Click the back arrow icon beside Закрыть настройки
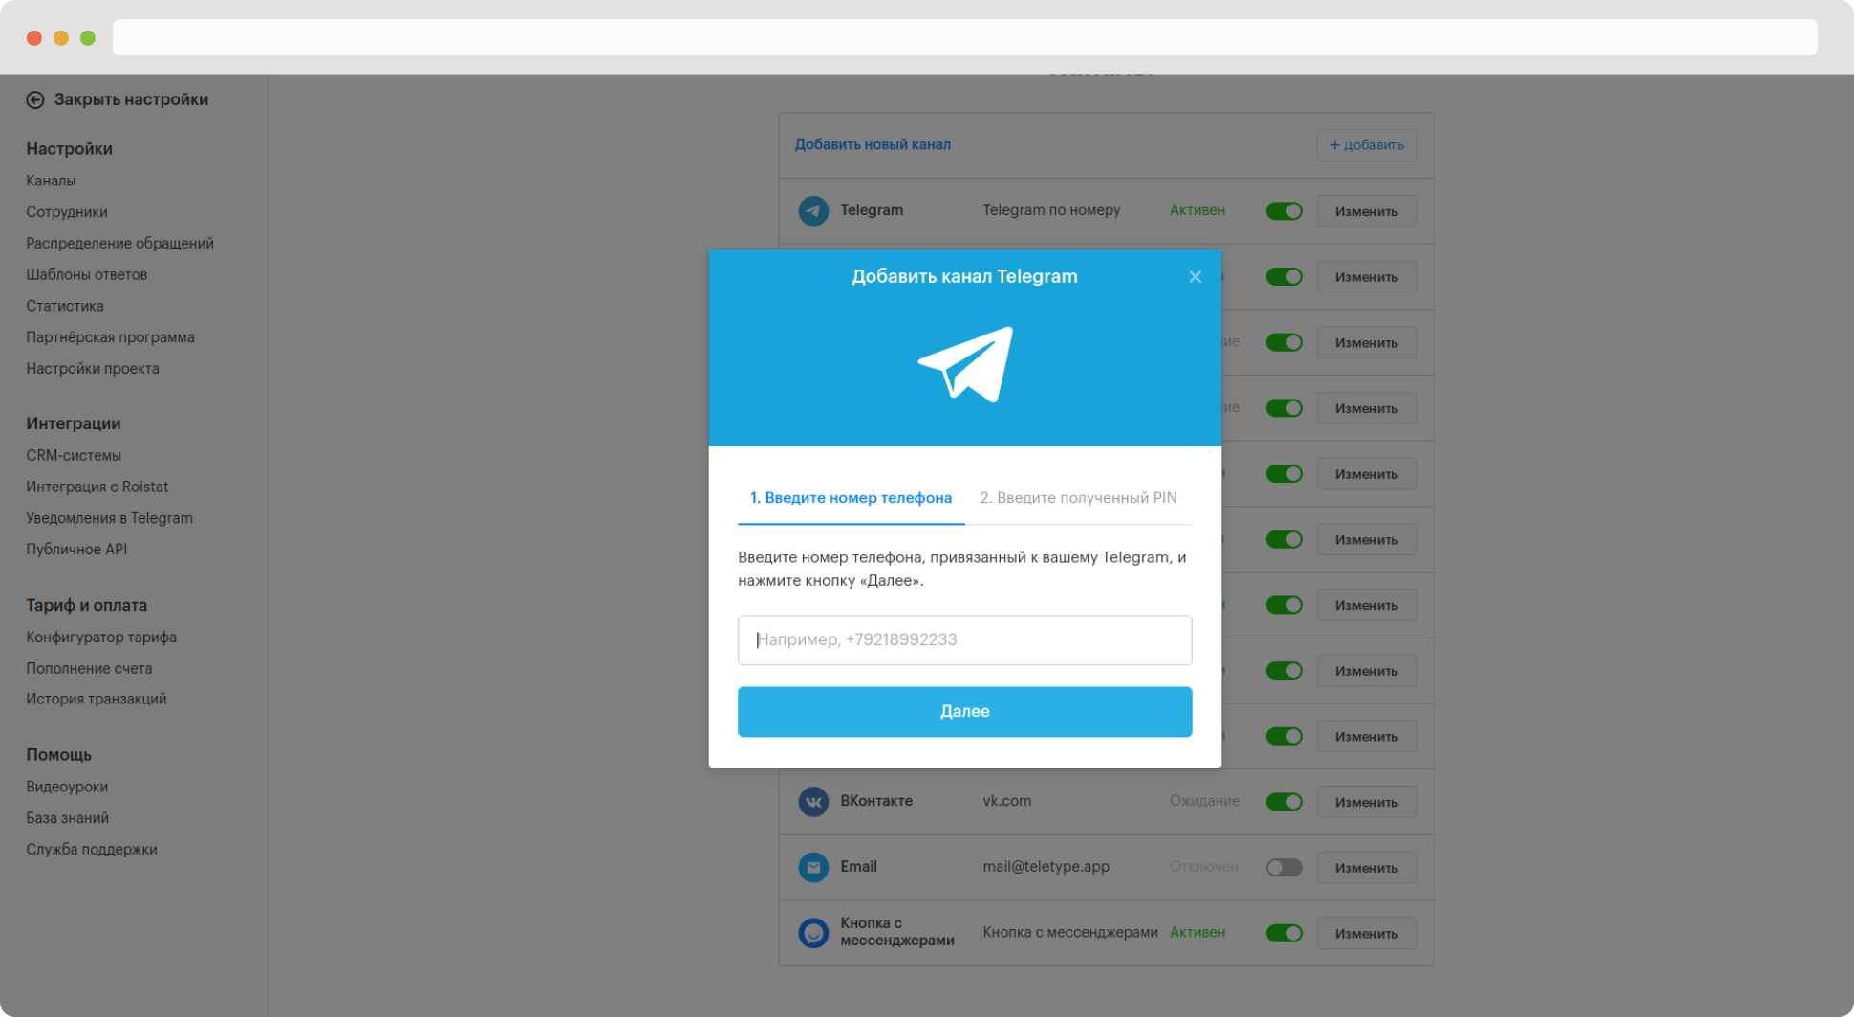 click(35, 99)
